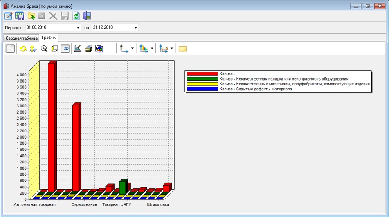Click the Окрашивание axis label
389x217 pixels.
coord(84,205)
